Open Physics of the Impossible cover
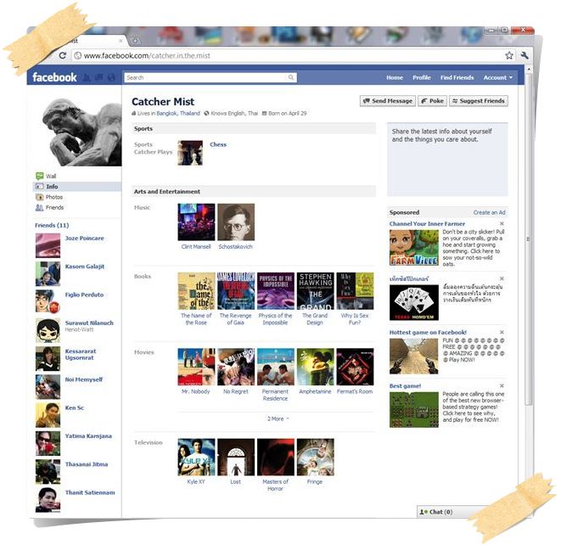Screen dimensions: 561x545 pyautogui.click(x=276, y=291)
